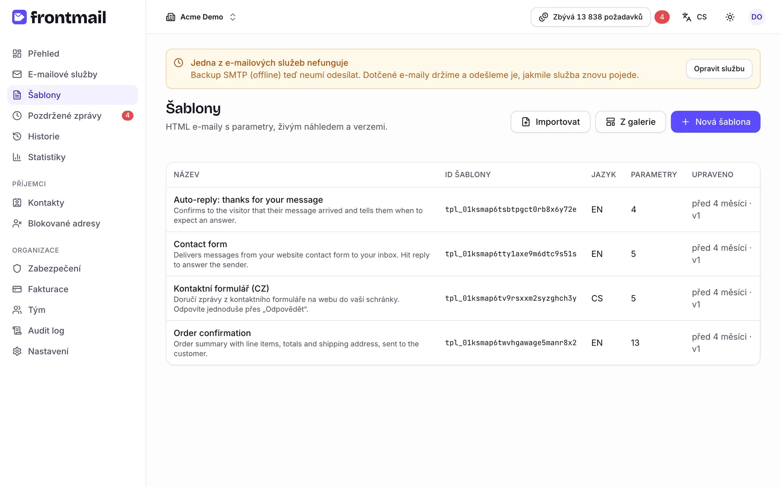Open Nastavení settings page
The image size is (780, 487).
(73, 351)
